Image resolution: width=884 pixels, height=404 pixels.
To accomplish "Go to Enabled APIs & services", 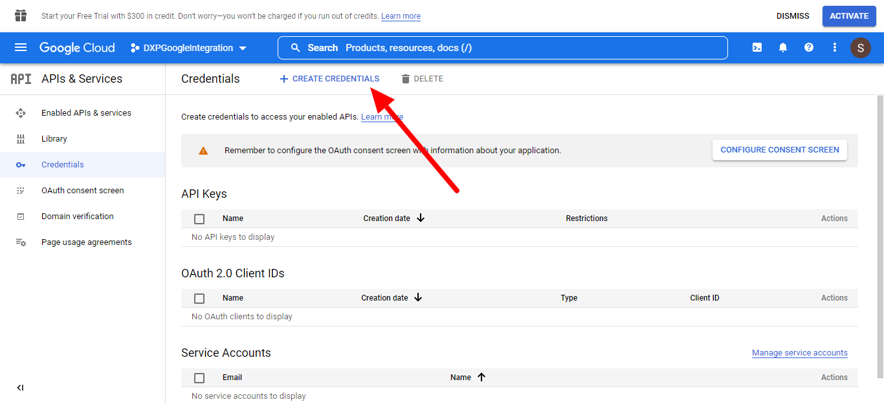I will click(86, 113).
